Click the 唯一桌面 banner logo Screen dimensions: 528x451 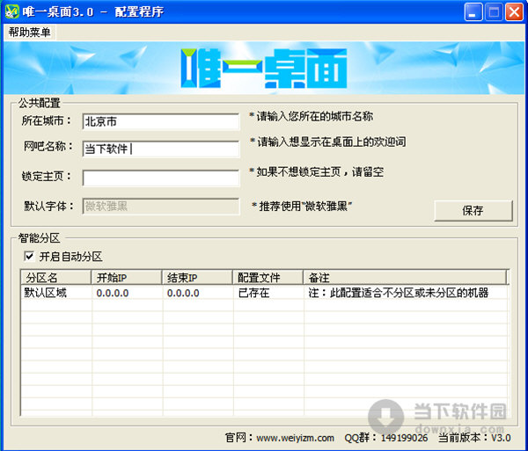[264, 68]
